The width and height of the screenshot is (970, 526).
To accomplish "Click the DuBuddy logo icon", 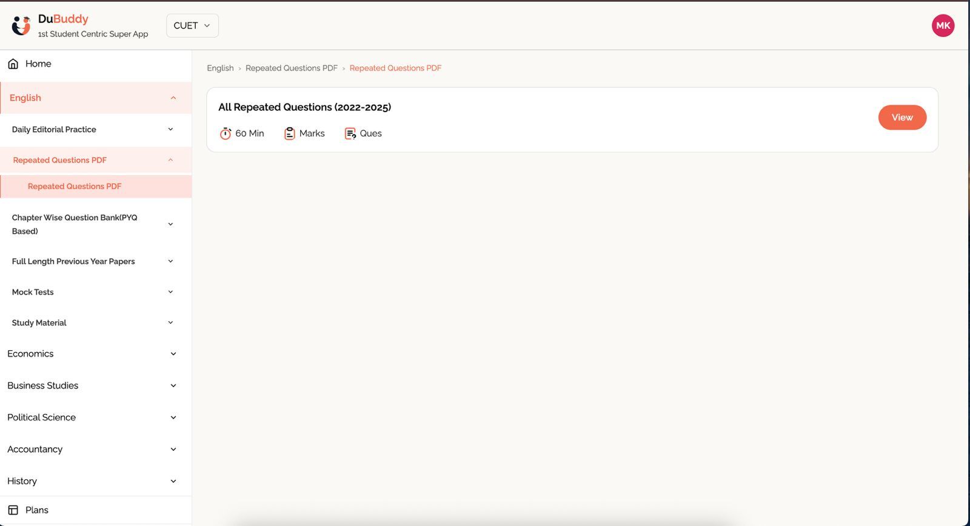I will coord(21,25).
